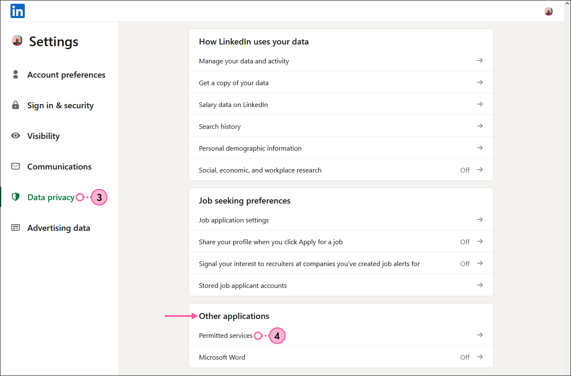This screenshot has height=376, width=571.
Task: Click the Account preferences person icon
Action: pyautogui.click(x=16, y=75)
